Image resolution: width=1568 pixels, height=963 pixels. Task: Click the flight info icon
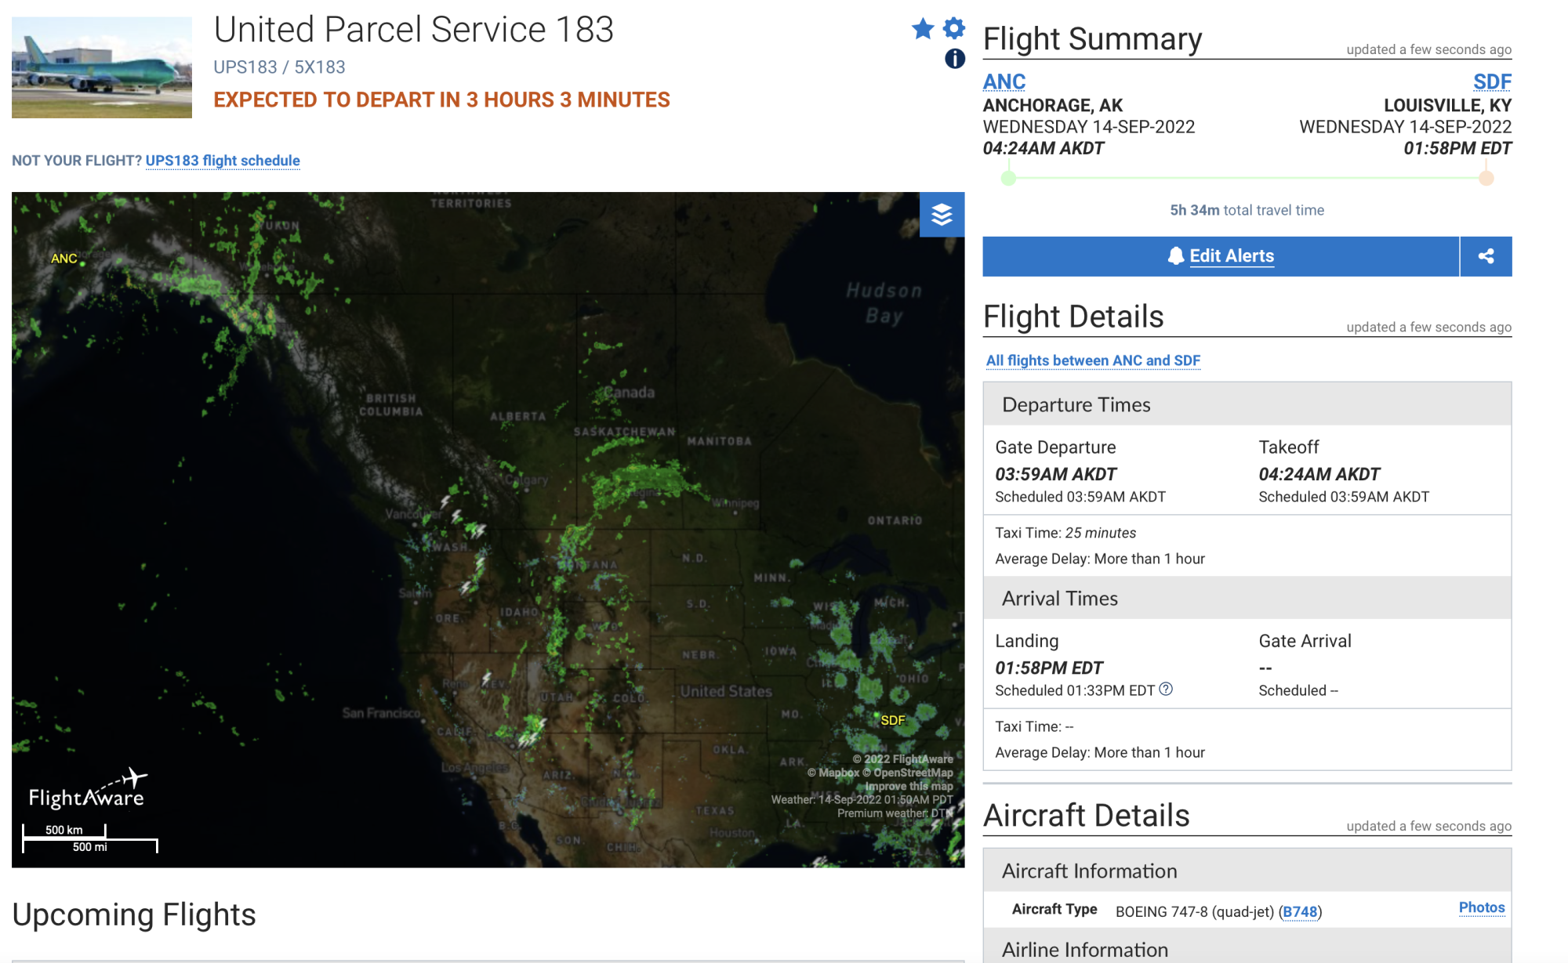click(x=954, y=59)
